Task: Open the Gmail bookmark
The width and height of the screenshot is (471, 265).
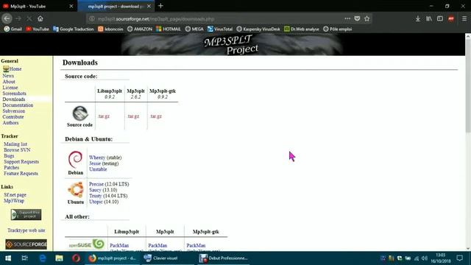Action: click(13, 29)
